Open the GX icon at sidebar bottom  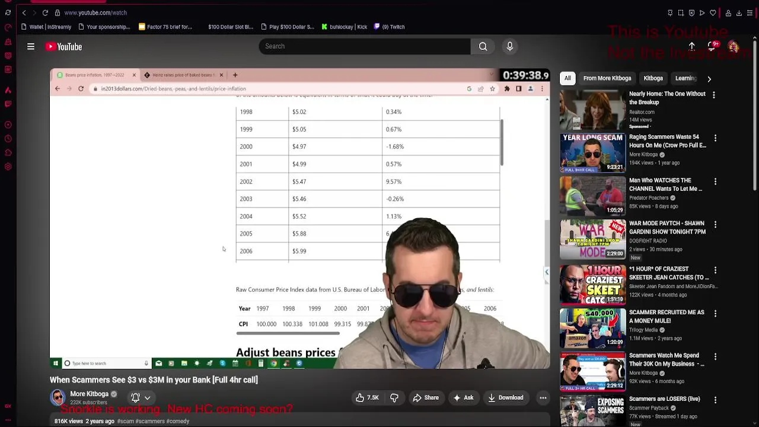[x=8, y=406]
